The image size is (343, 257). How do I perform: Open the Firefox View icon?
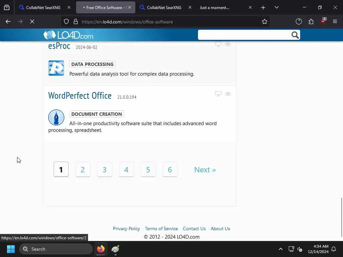point(7,8)
